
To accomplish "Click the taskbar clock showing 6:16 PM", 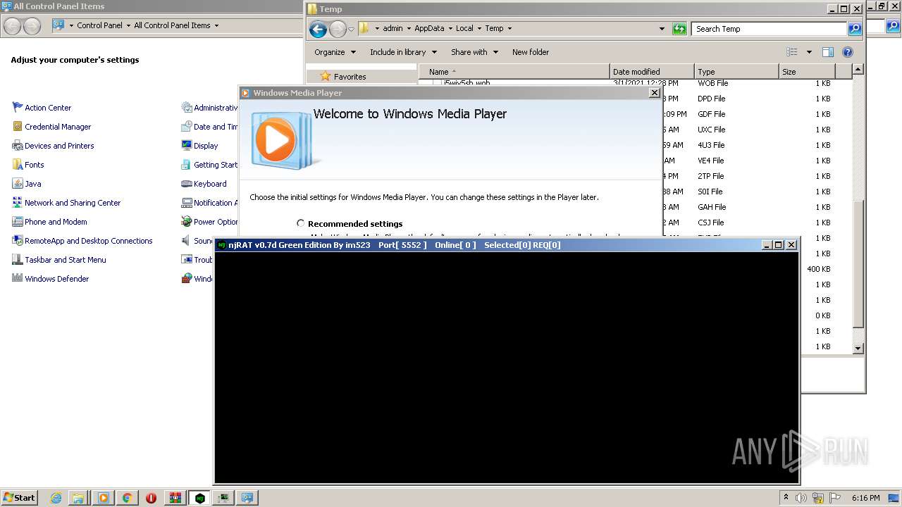I will [x=865, y=498].
